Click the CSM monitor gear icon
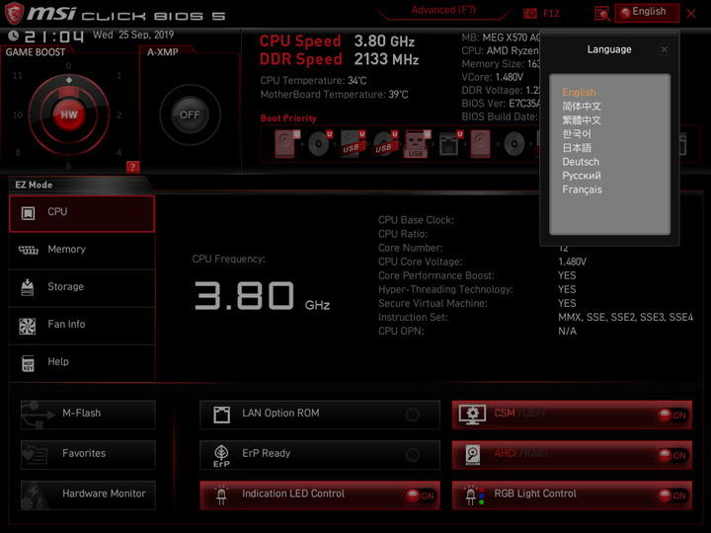Image resolution: width=711 pixels, height=533 pixels. (472, 415)
